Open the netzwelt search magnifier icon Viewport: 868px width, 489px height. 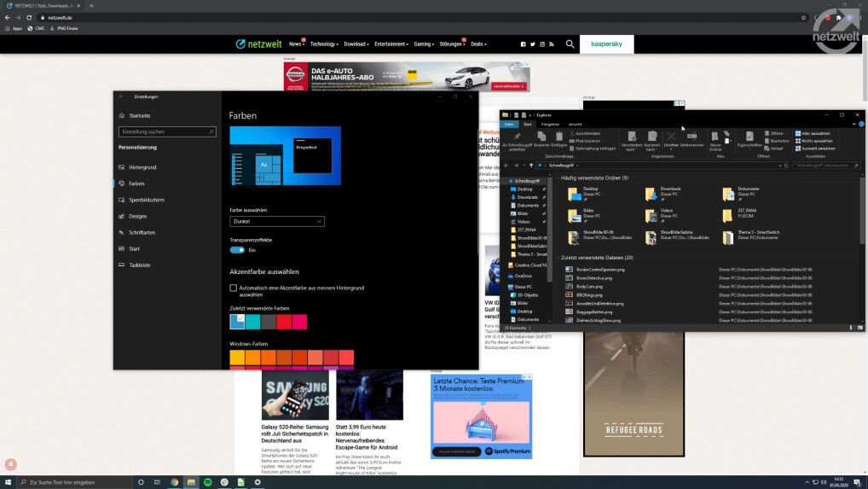click(x=570, y=44)
